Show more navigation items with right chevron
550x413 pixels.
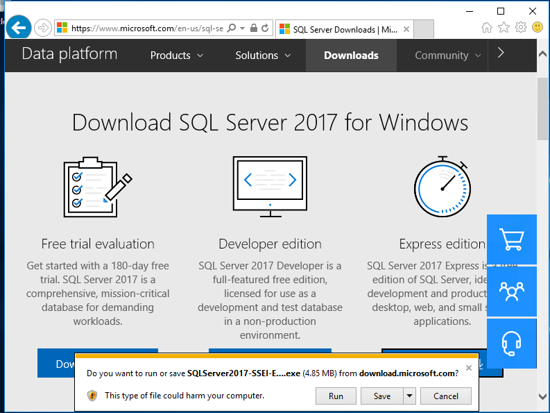pos(501,53)
